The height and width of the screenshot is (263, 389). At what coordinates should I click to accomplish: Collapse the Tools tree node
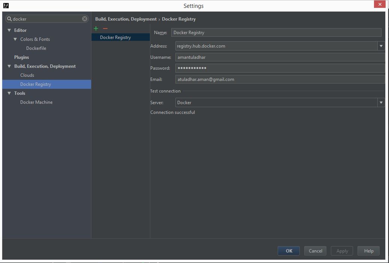coord(9,93)
